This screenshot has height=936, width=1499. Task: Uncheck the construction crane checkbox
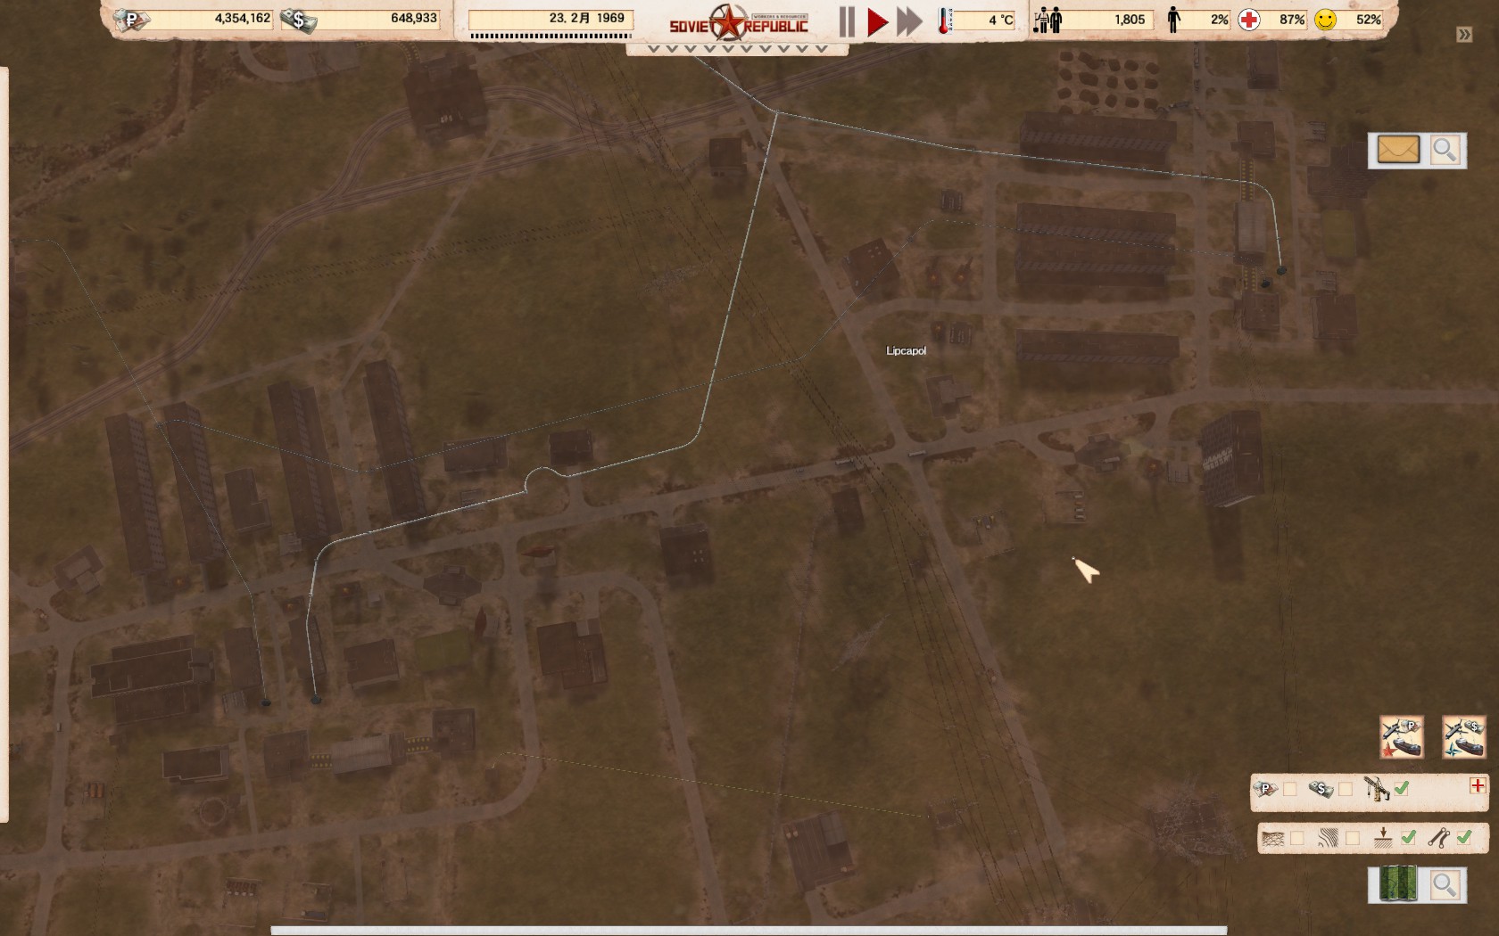pos(1402,788)
